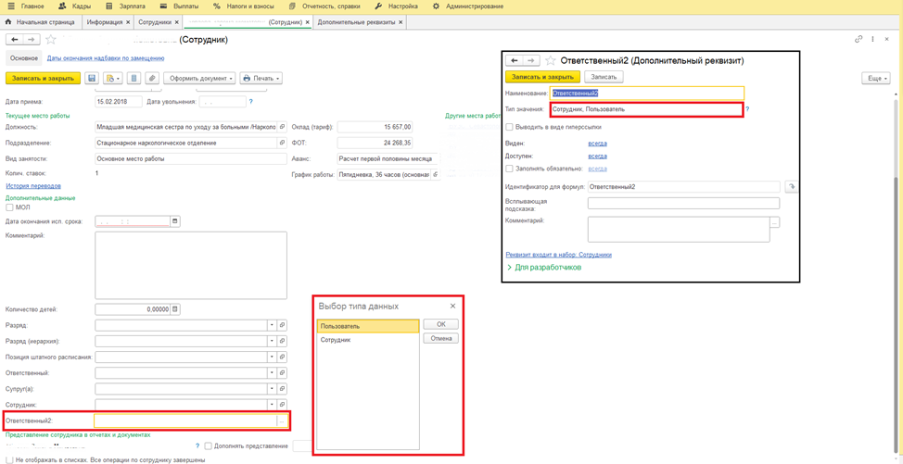The height and width of the screenshot is (464, 903).
Task: Click question mark near Дополнять представление
Action: (x=197, y=445)
